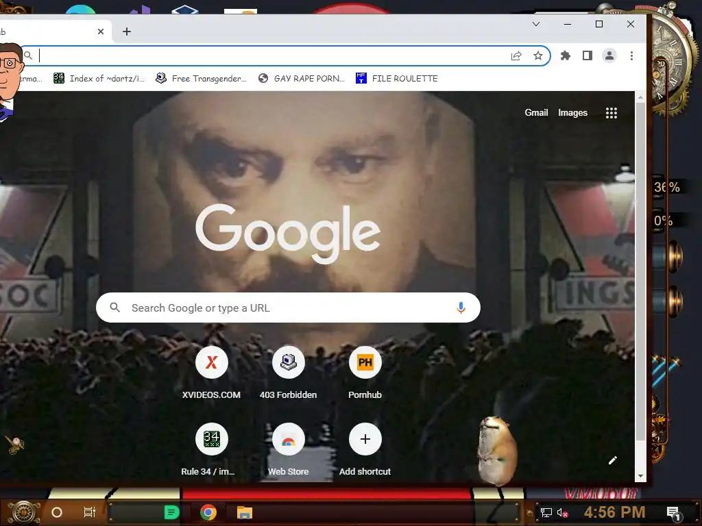702x526 pixels.
Task: Open the 403 Forbidden shortcut tile
Action: [x=289, y=373]
